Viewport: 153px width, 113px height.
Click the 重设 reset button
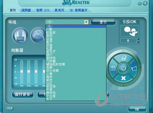pyautogui.click(x=103, y=22)
